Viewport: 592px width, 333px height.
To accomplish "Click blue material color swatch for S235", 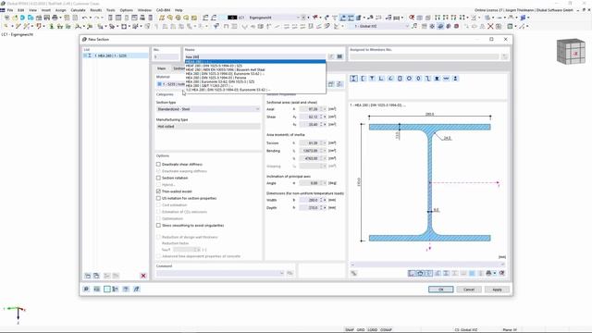I will [x=159, y=84].
